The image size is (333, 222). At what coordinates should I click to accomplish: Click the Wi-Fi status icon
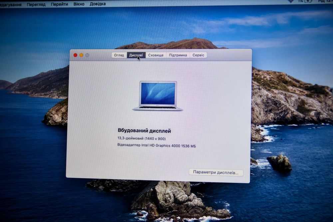[x=291, y=1]
